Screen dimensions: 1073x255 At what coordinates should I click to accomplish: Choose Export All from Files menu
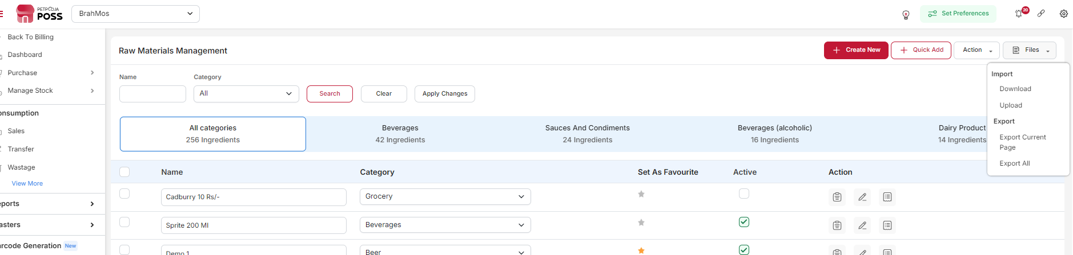click(1014, 163)
